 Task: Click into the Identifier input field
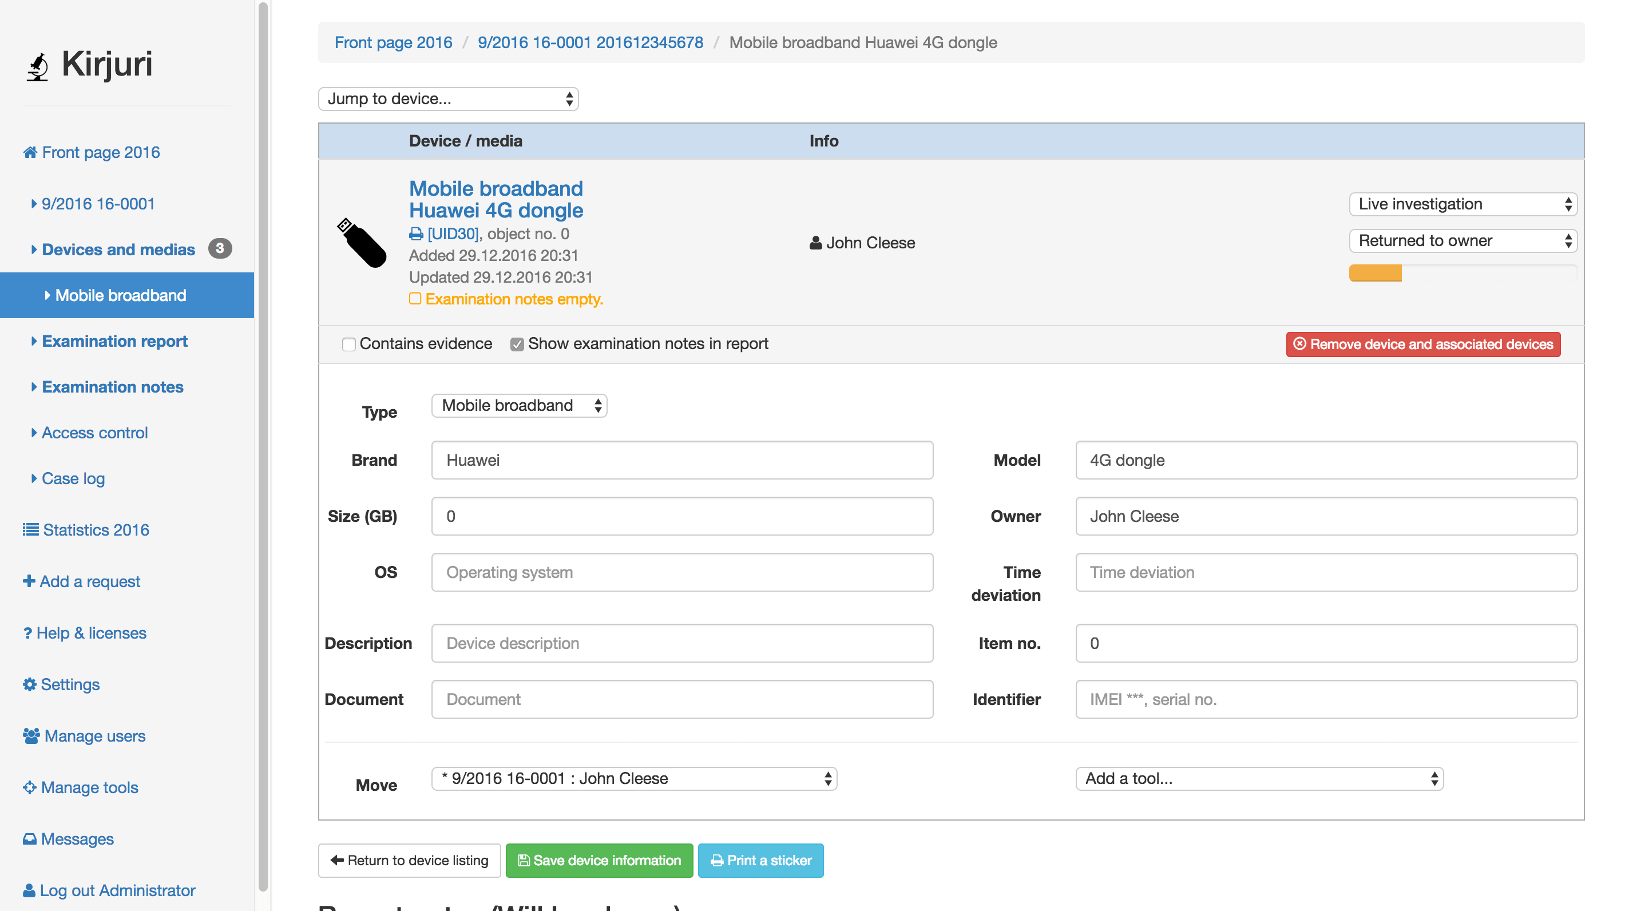point(1326,699)
